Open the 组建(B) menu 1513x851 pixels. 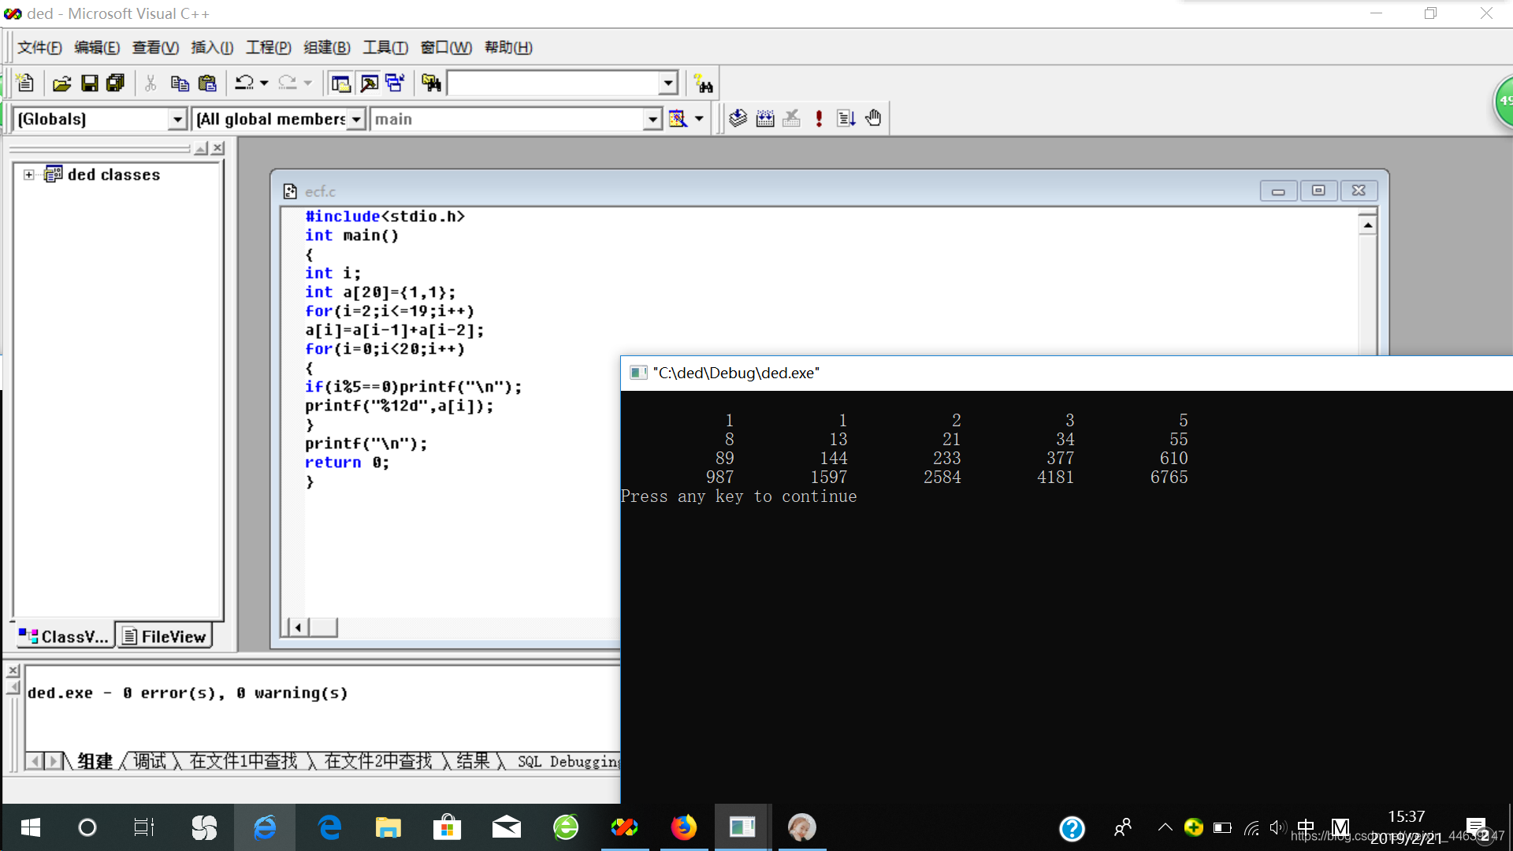click(x=327, y=47)
